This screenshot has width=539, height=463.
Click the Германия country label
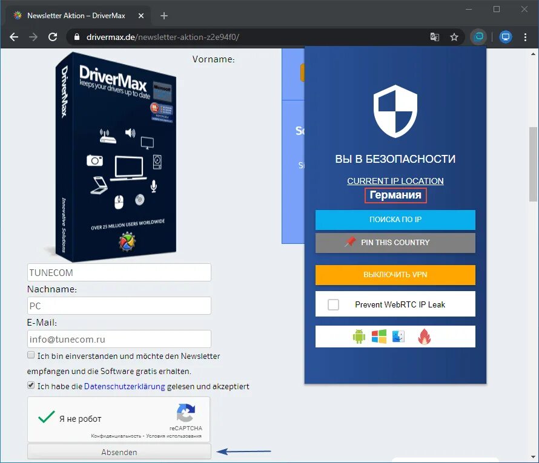point(395,195)
